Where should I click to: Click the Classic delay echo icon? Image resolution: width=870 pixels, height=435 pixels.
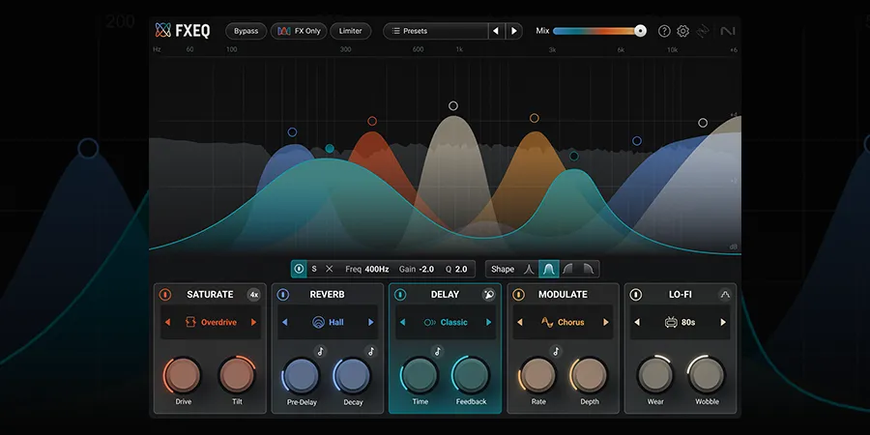click(429, 322)
